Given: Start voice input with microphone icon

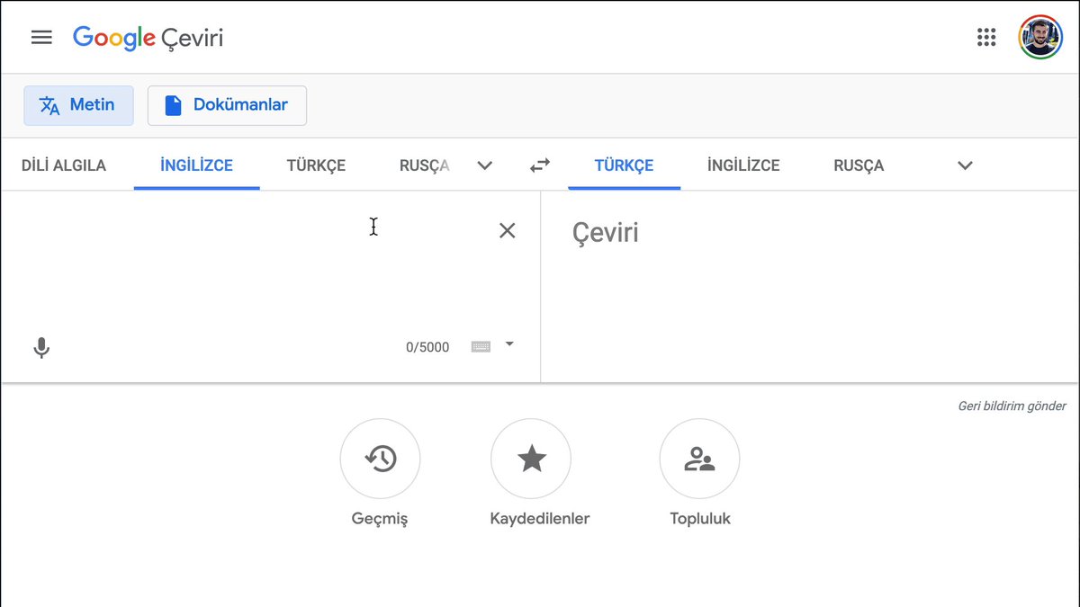Looking at the screenshot, I should (41, 348).
